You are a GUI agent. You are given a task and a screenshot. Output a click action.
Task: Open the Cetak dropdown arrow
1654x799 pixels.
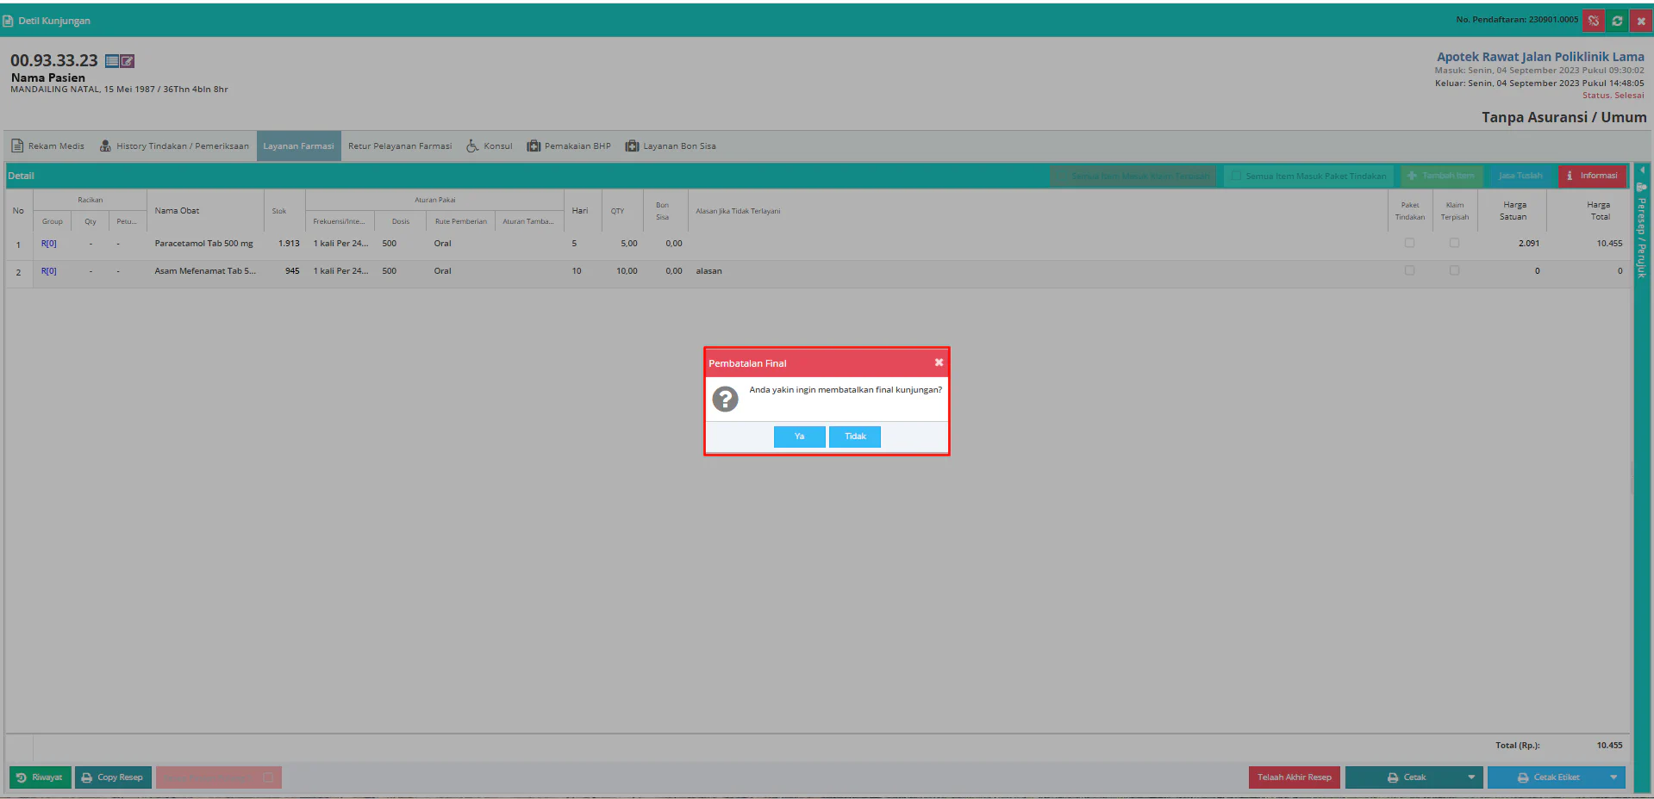[1471, 777]
